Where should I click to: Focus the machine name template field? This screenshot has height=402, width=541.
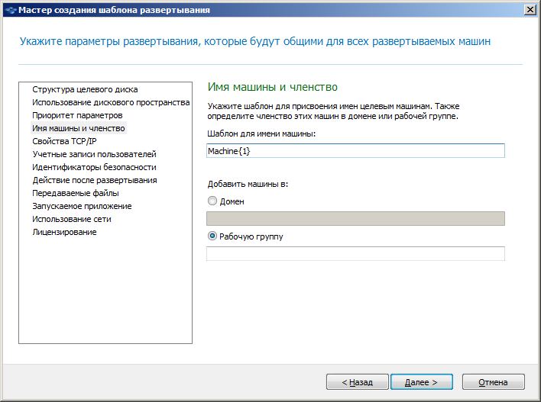pyautogui.click(x=355, y=150)
